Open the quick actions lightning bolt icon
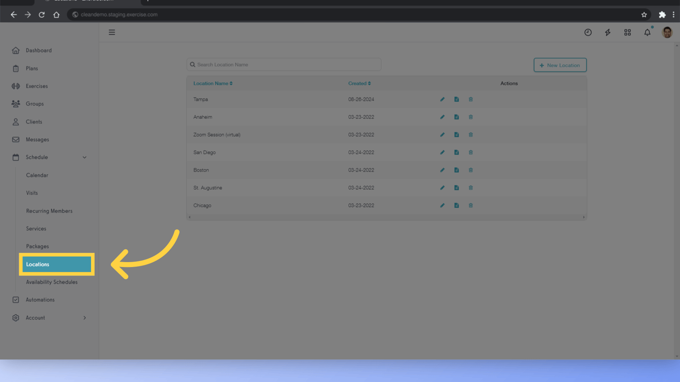Viewport: 680px width, 382px height. tap(607, 32)
